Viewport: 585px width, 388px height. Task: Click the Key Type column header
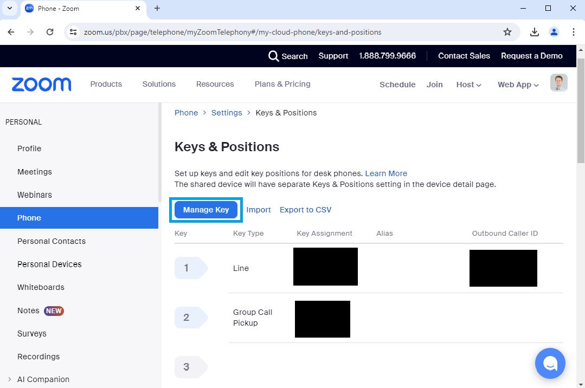248,233
